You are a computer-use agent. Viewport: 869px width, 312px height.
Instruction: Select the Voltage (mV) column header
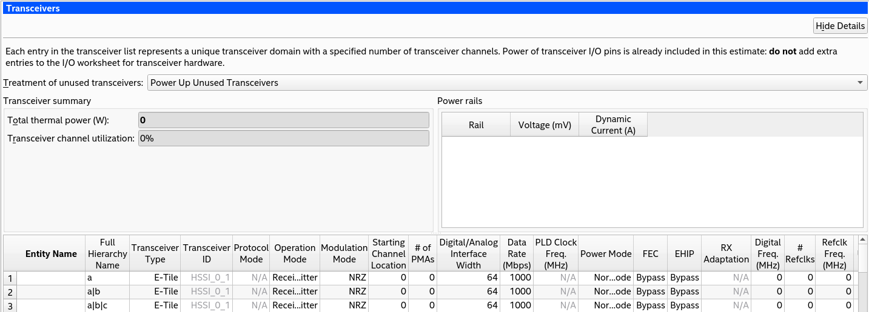click(545, 125)
